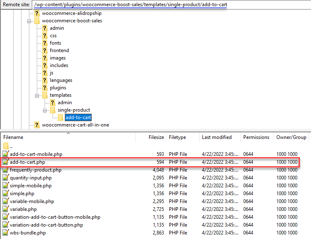Screen dimensions: 311x239
Task: Select the frontend folder in tree
Action: (x=59, y=50)
